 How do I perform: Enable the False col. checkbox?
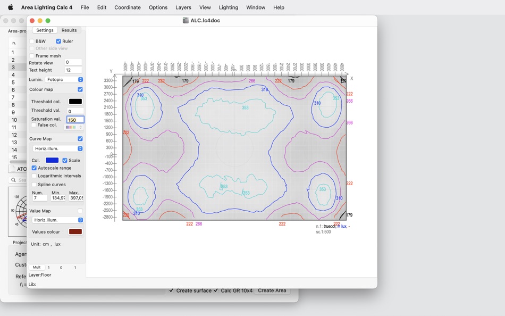(x=33, y=125)
